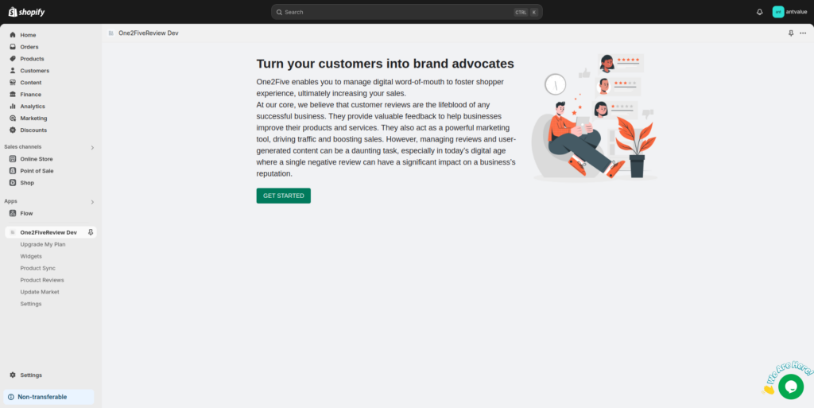This screenshot has height=408, width=814.
Task: Pin app using header pin icon
Action: (x=790, y=33)
